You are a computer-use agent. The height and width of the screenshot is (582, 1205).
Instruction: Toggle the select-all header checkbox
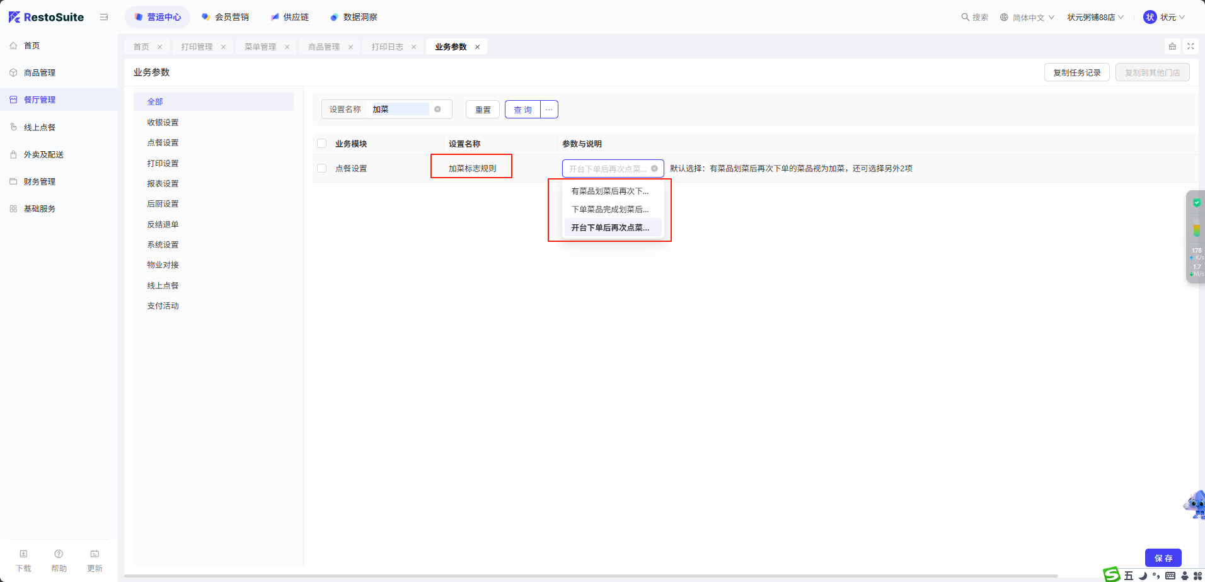[322, 144]
